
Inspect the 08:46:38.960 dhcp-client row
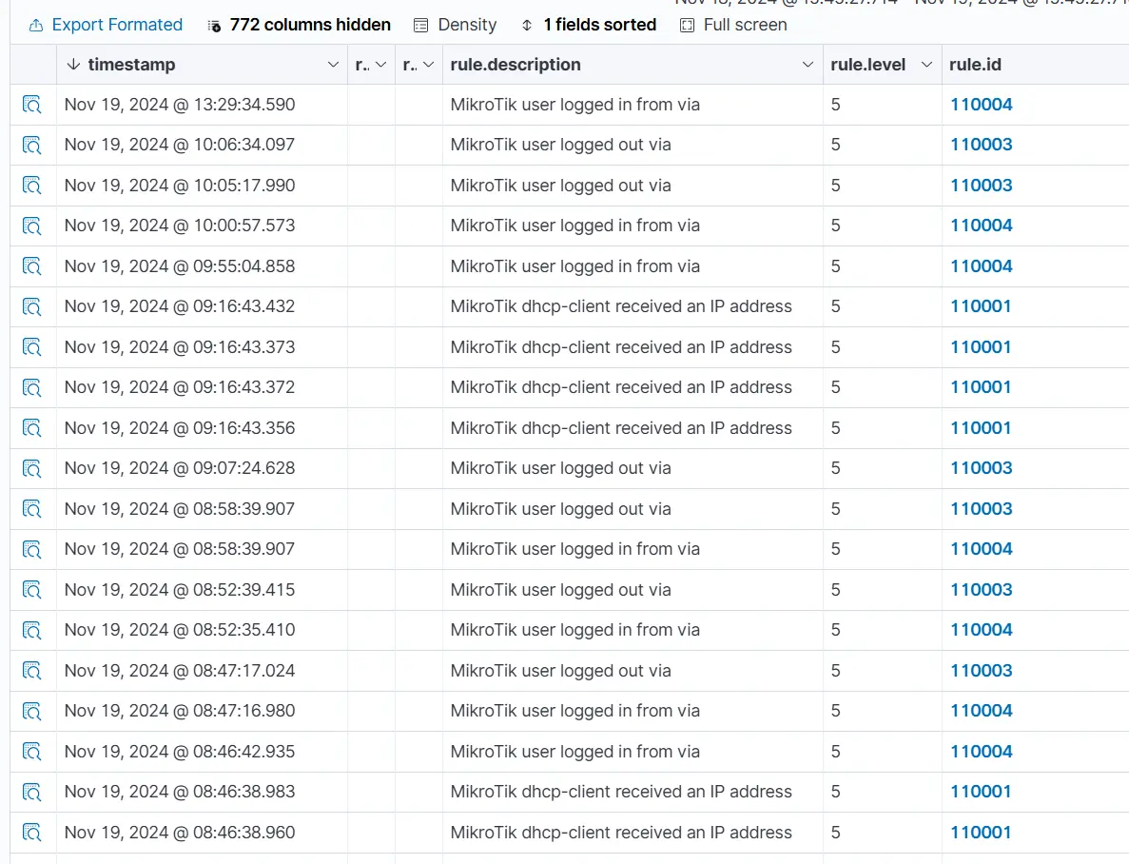(32, 833)
